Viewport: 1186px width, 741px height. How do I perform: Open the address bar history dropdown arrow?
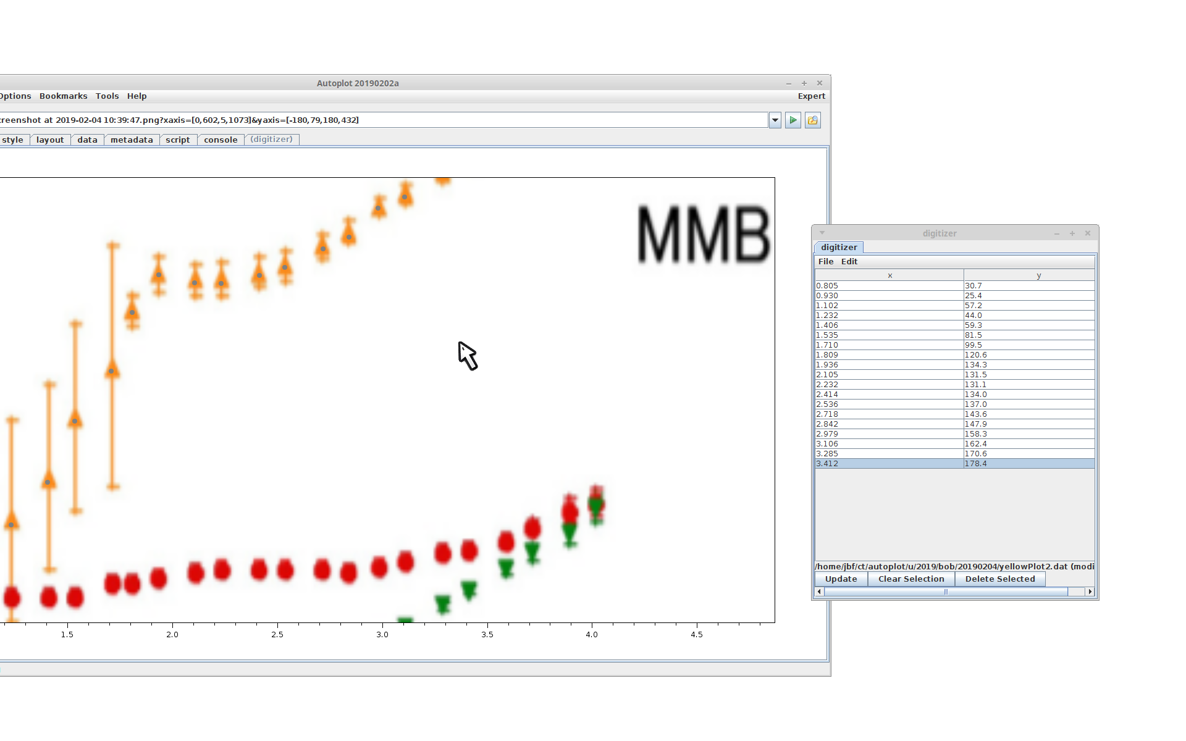[x=775, y=120]
